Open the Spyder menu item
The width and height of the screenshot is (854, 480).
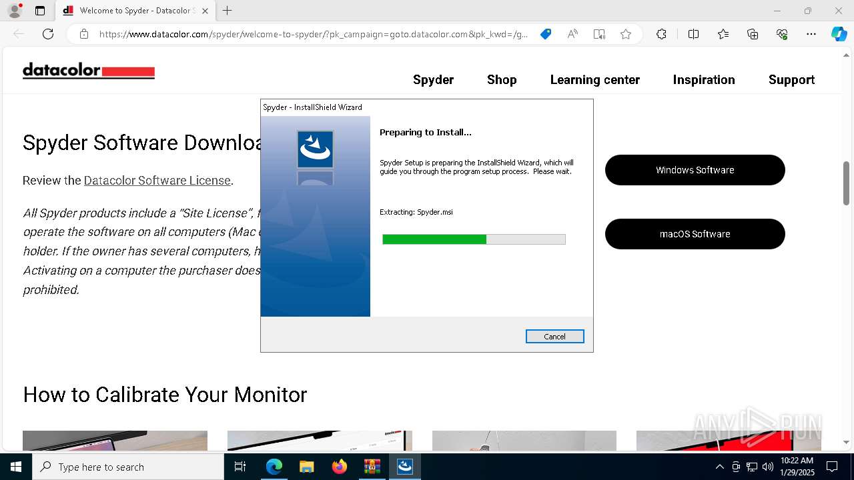(433, 79)
